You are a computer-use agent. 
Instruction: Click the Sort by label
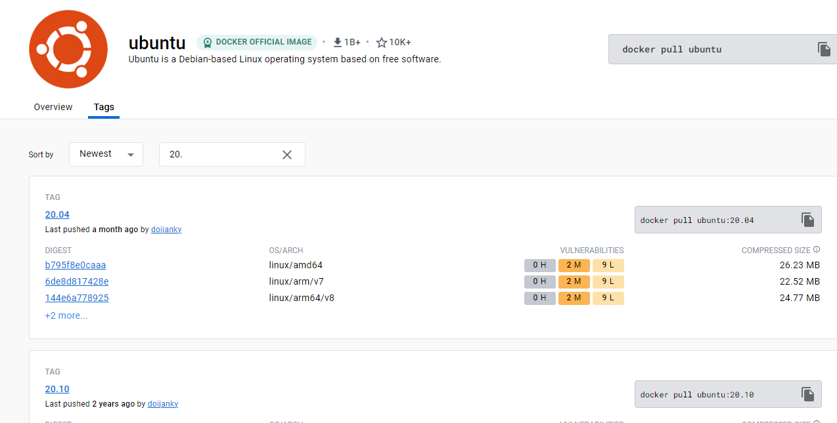coord(41,155)
